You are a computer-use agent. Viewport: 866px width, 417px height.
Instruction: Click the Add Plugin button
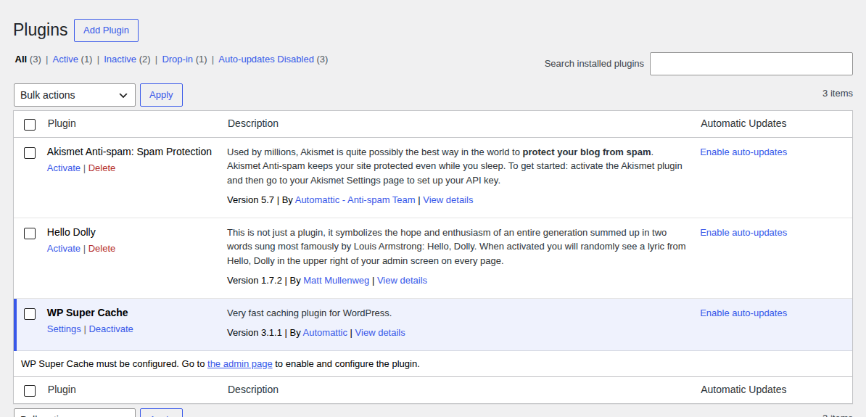click(106, 30)
